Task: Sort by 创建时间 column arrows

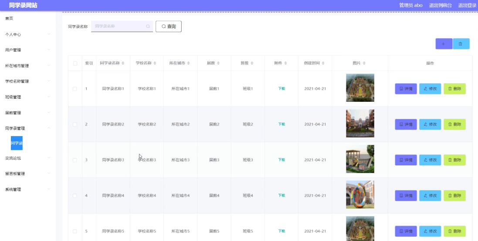Action: [323, 63]
